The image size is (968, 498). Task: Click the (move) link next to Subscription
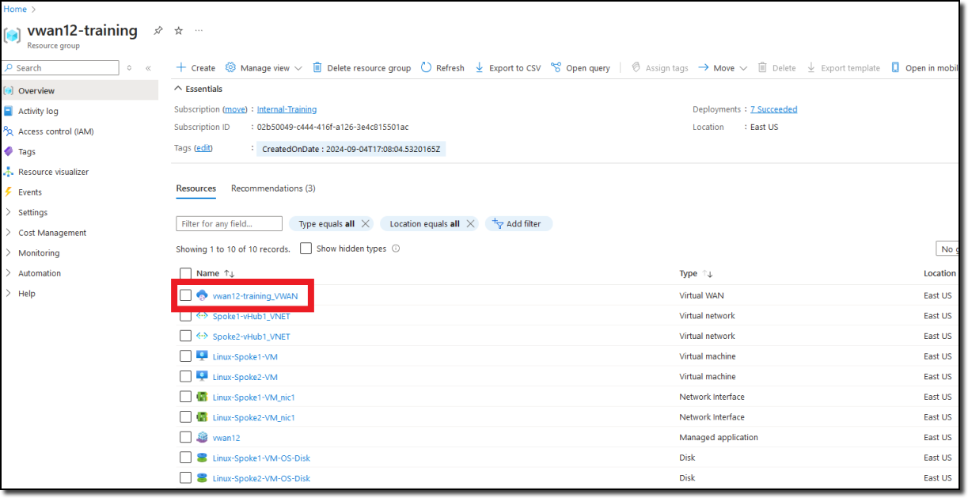234,109
